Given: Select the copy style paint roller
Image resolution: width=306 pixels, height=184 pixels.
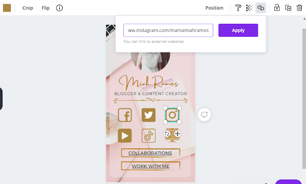Looking at the screenshot, I should [x=238, y=8].
